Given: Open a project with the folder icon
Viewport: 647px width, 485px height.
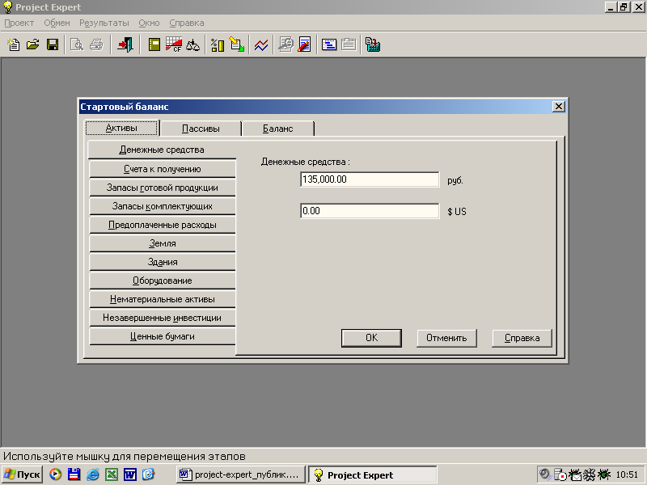Looking at the screenshot, I should (x=33, y=44).
